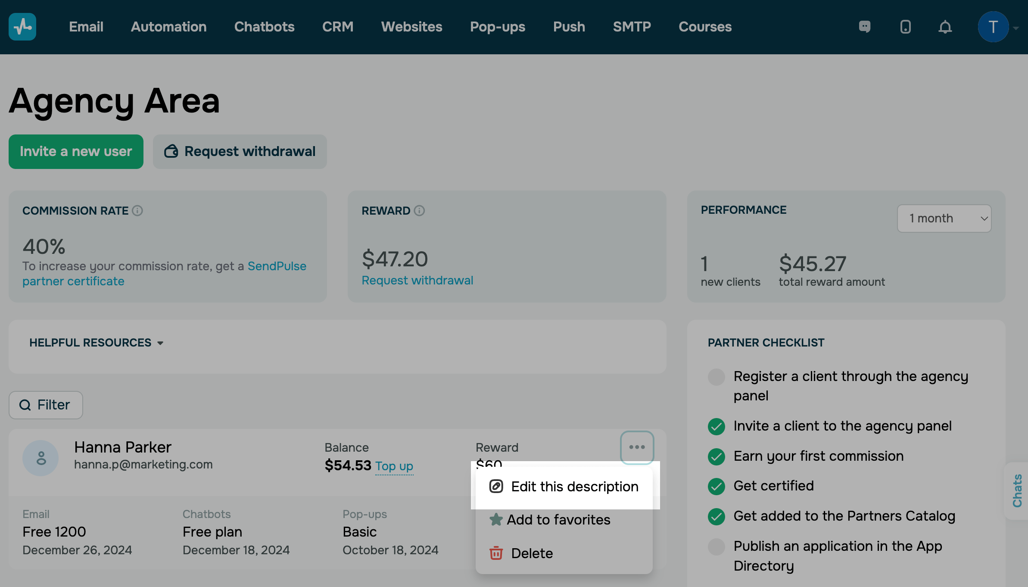The width and height of the screenshot is (1028, 587).
Task: Click the Reward info icon
Action: [419, 211]
